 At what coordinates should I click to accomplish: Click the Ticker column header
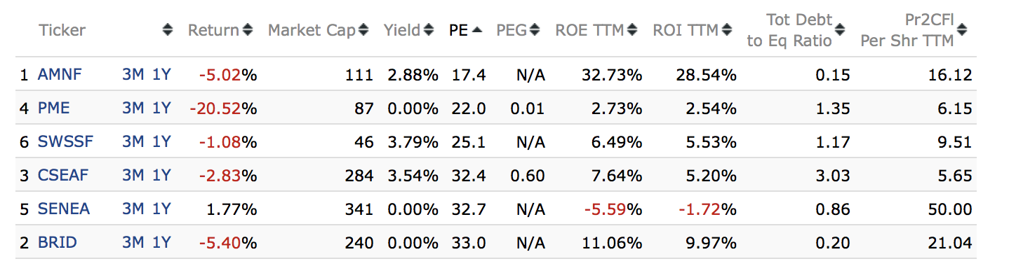pyautogui.click(x=62, y=30)
